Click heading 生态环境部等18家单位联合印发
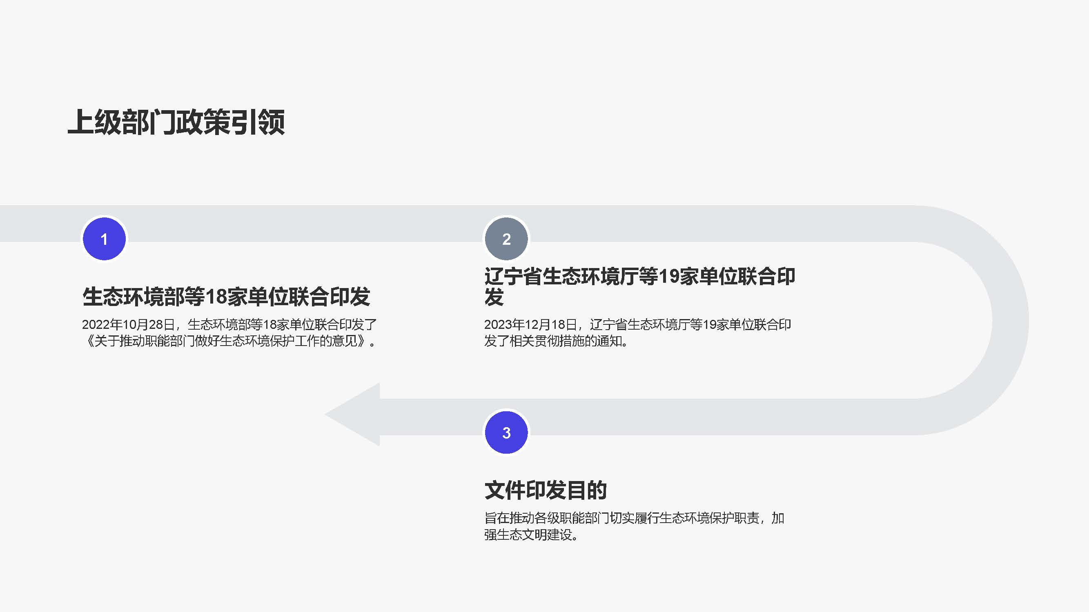This screenshot has width=1089, height=612. (226, 296)
